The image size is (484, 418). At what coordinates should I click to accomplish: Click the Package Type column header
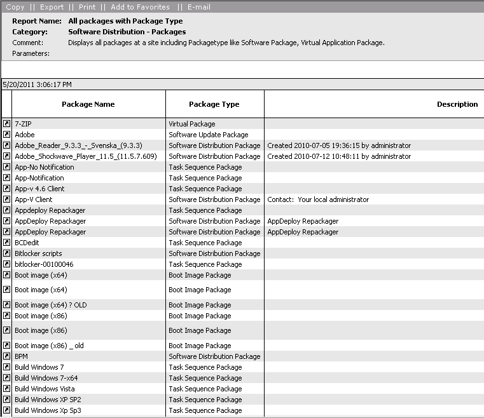(214, 104)
